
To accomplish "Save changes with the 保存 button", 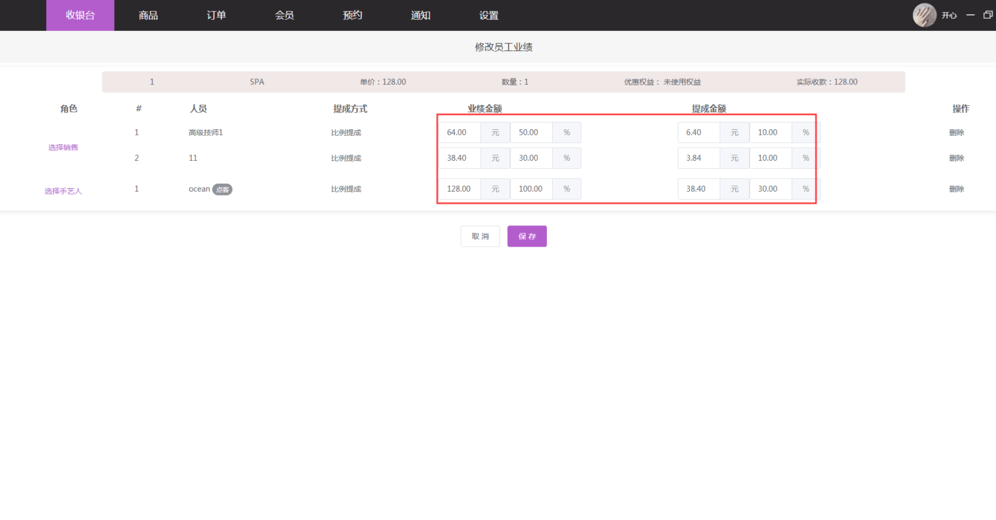I will [527, 236].
